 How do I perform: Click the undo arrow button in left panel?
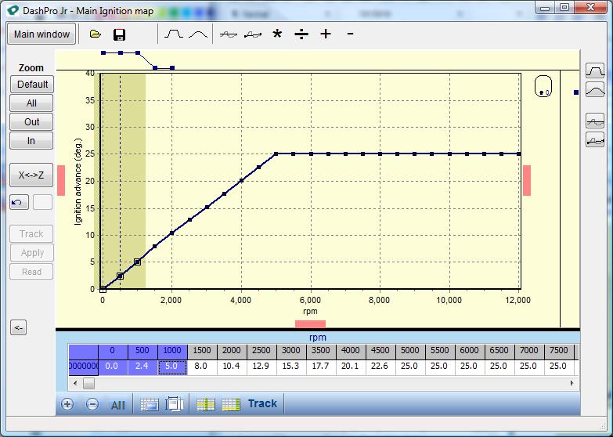(19, 202)
